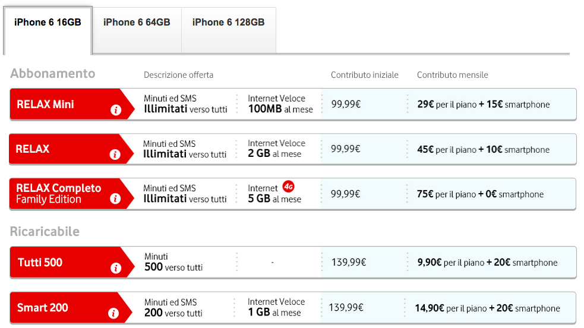Choose the Smart 200 plan name
584x328 pixels.
click(x=42, y=308)
